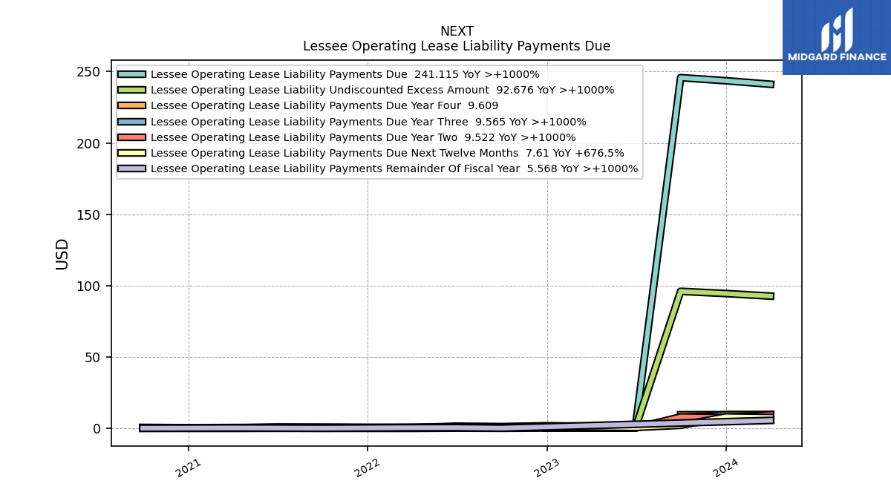Screen dimensions: 891x501
Task: Click green swatch for Undiscounted Excess Amount
Action: tap(131, 90)
